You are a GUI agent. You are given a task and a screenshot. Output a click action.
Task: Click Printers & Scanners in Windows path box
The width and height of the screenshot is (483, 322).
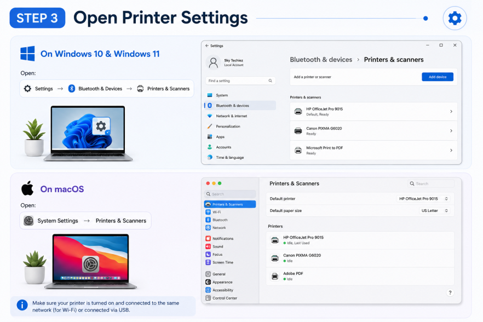point(168,89)
